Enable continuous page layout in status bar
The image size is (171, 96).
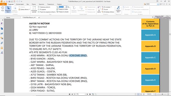(138, 94)
